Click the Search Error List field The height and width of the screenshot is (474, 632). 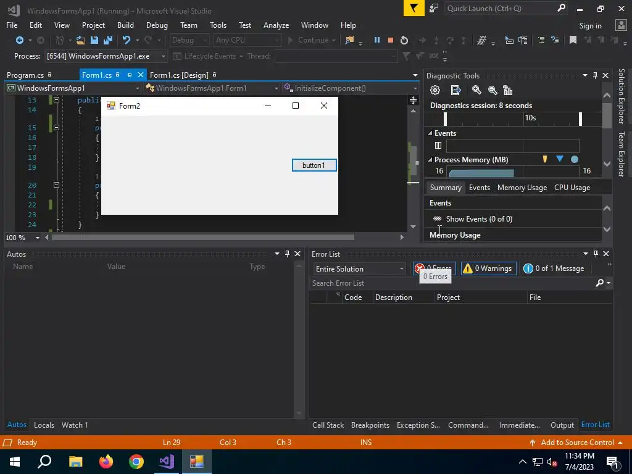(451, 283)
